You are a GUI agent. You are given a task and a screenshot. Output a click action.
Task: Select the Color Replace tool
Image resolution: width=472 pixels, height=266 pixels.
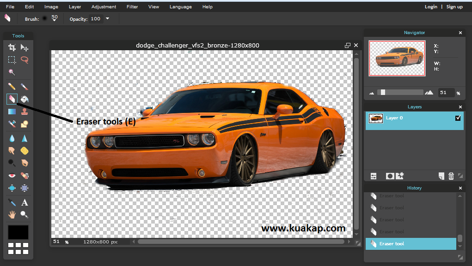tap(12, 124)
